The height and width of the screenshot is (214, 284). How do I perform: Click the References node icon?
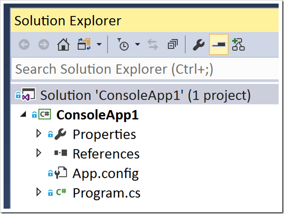coord(61,153)
